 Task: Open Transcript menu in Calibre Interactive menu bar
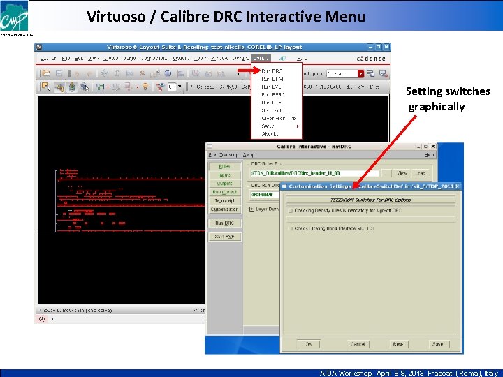pyautogui.click(x=229, y=155)
